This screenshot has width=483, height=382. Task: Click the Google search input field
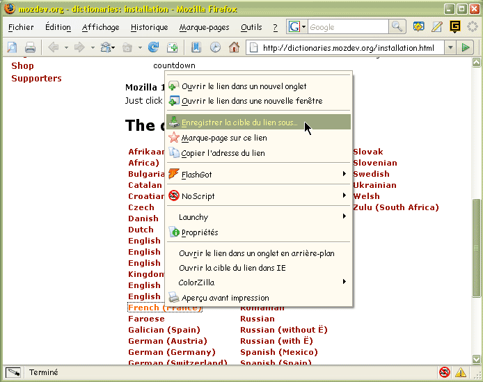coord(349,27)
